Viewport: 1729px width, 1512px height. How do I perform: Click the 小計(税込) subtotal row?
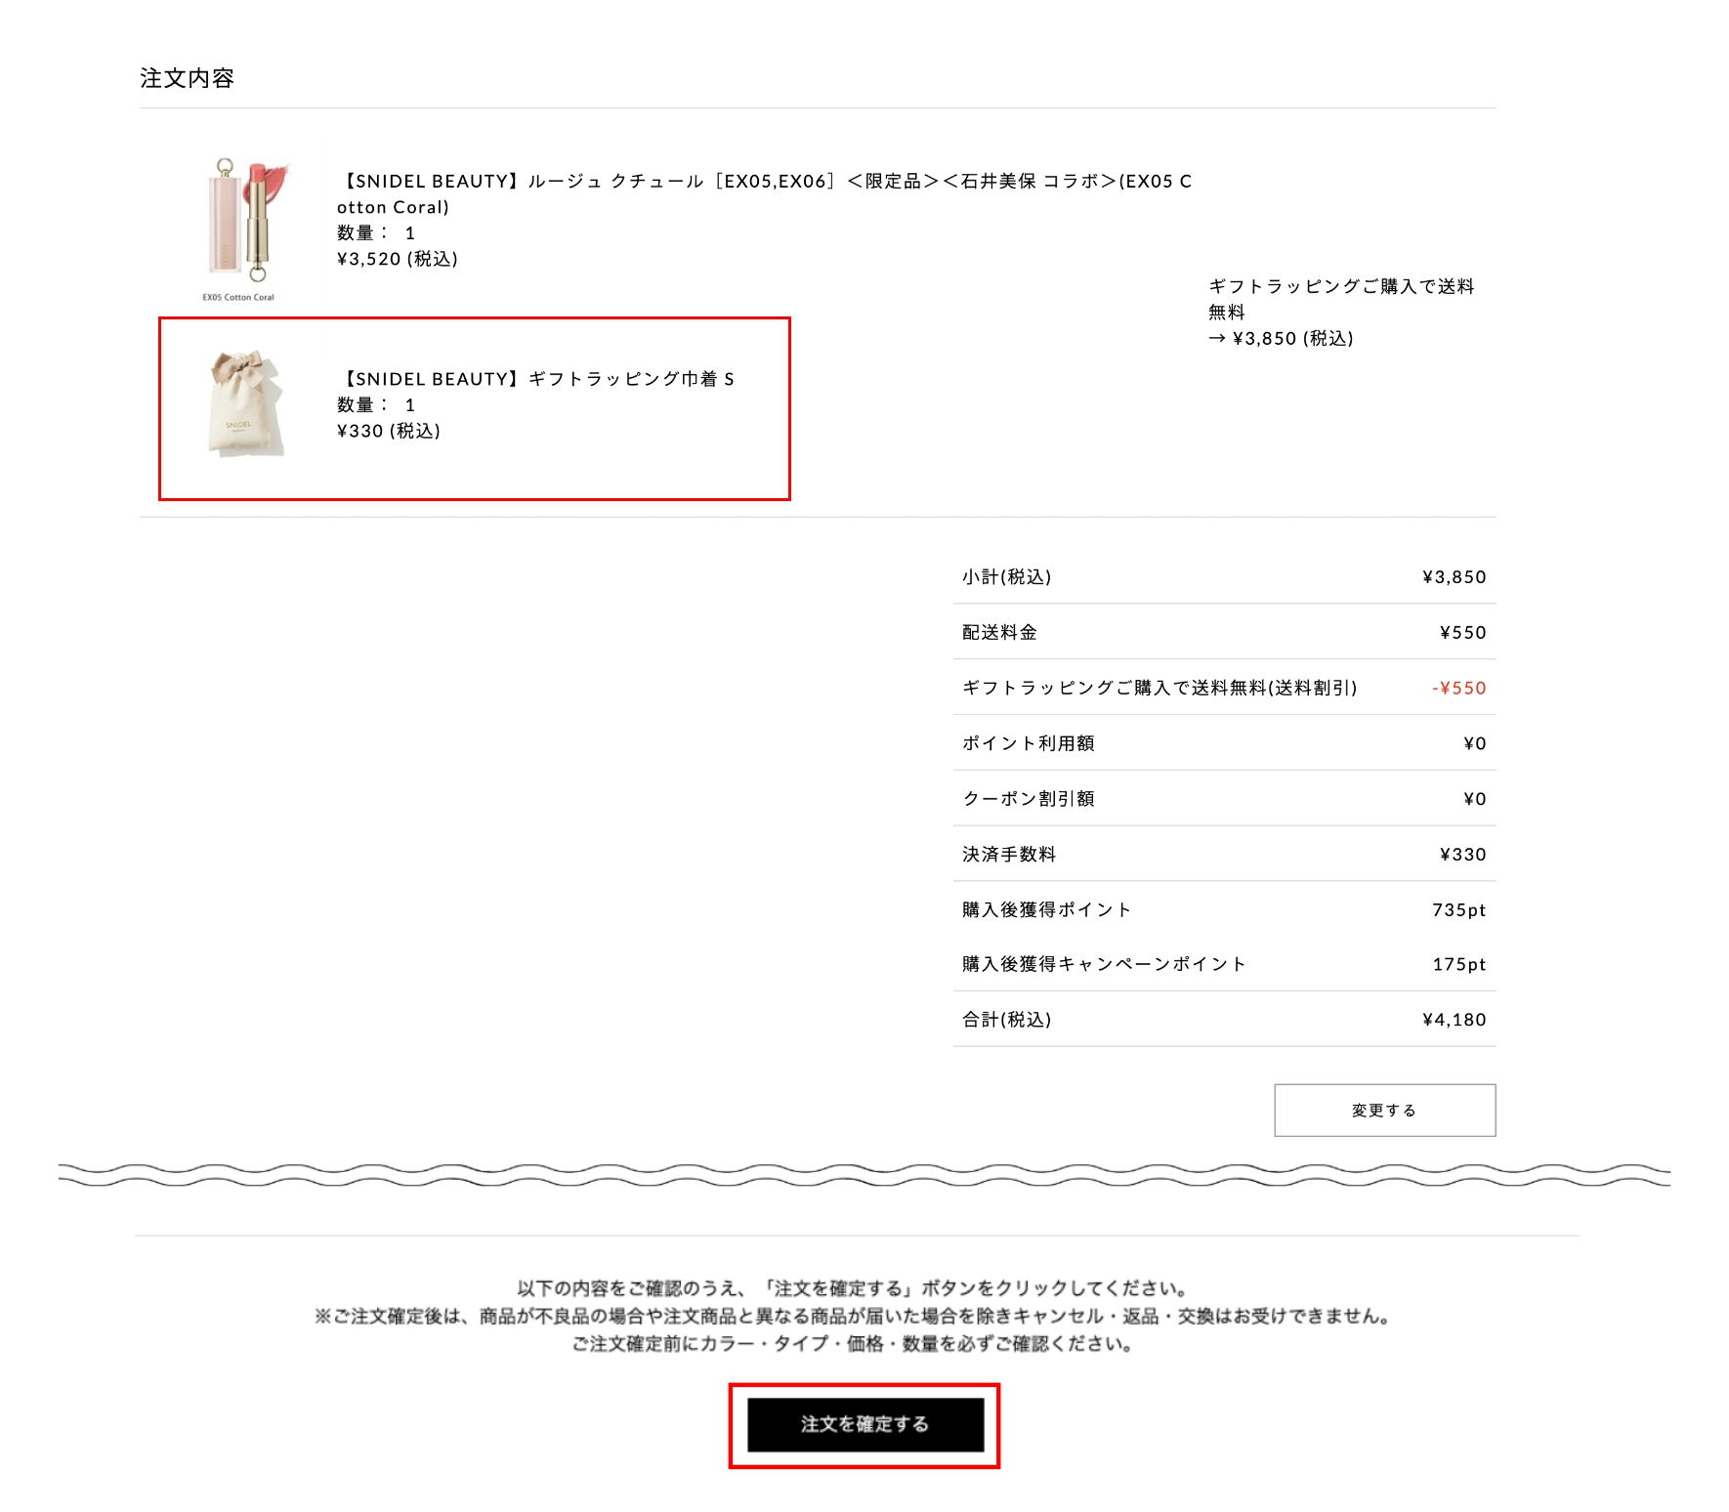click(x=1224, y=577)
